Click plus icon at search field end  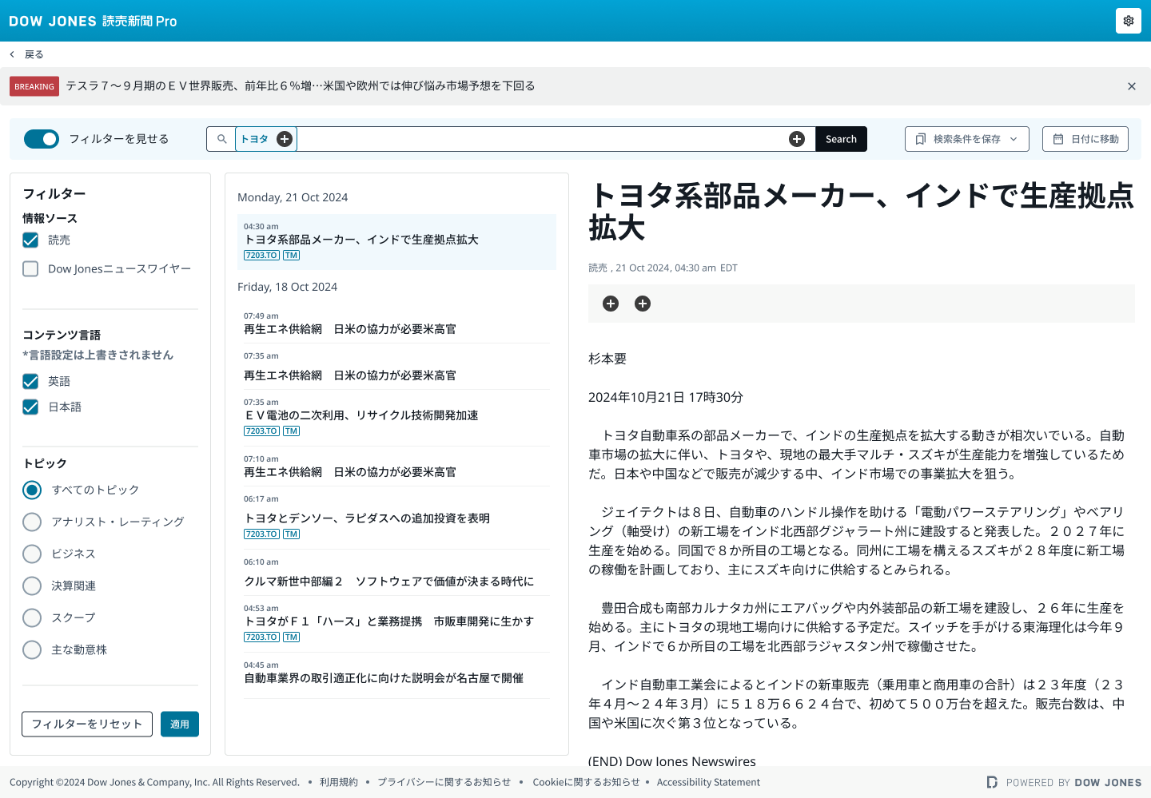797,139
